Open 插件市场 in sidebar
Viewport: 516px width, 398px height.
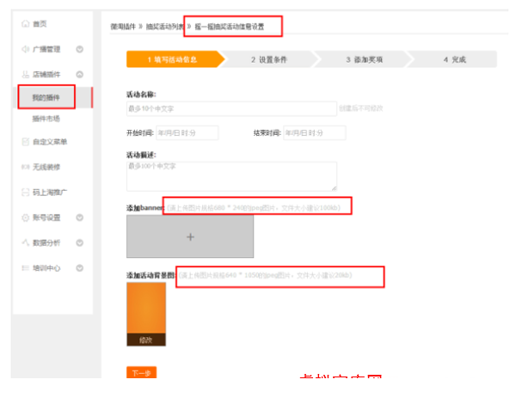46,119
